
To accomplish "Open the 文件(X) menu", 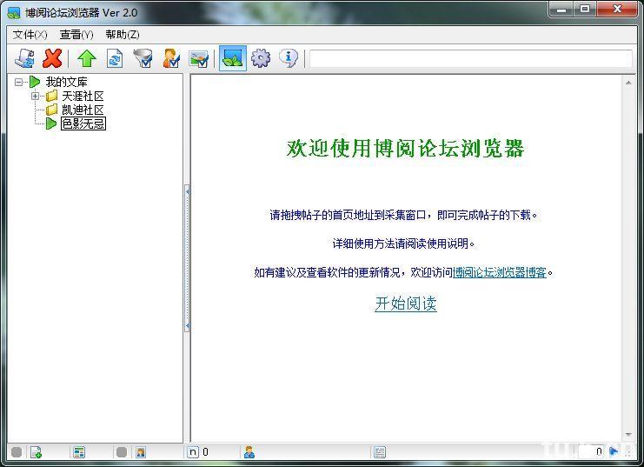I will (30, 35).
